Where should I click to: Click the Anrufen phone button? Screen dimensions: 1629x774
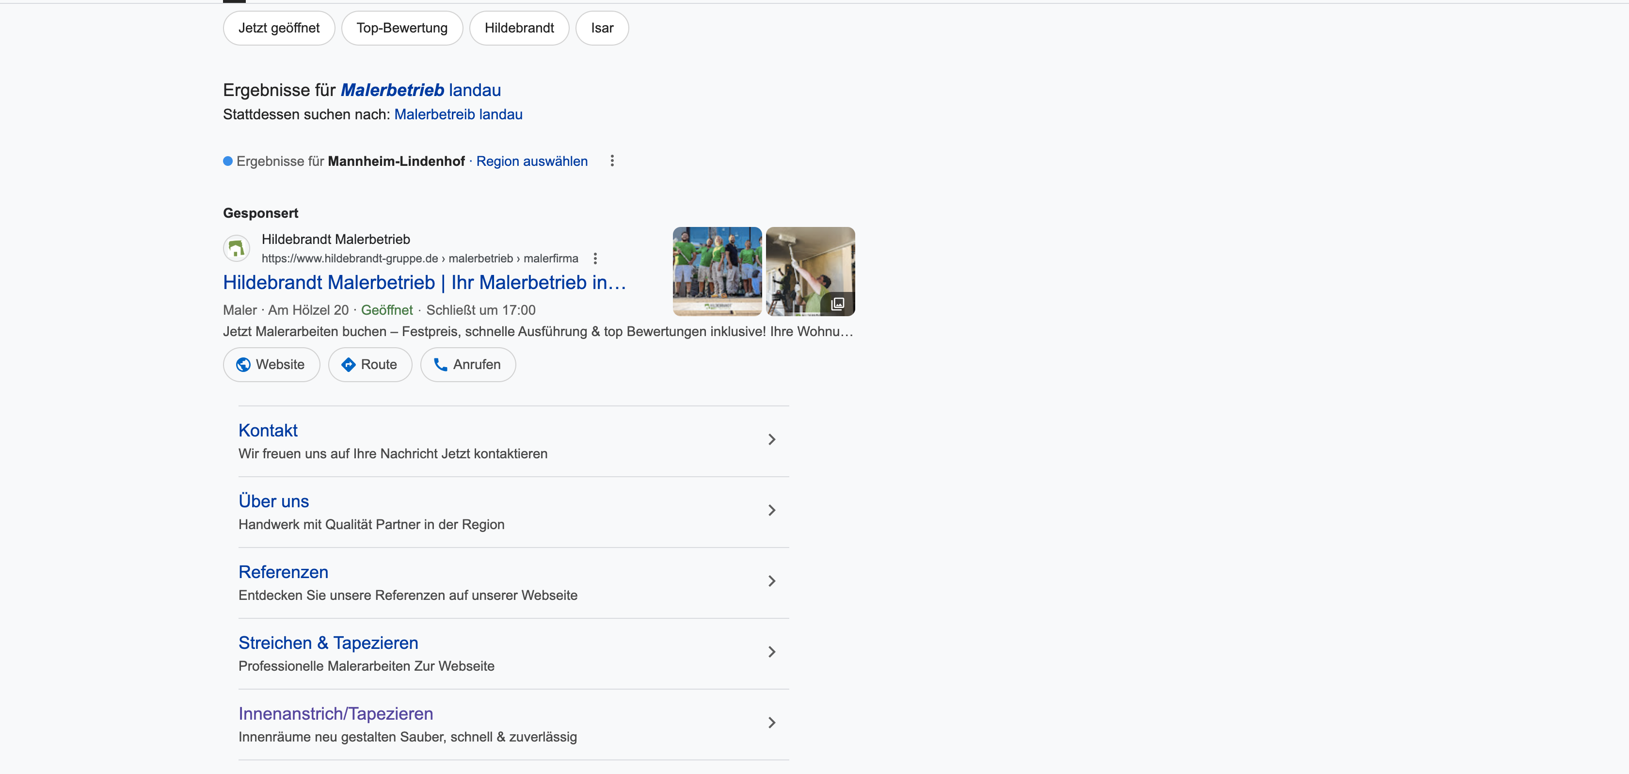click(468, 364)
